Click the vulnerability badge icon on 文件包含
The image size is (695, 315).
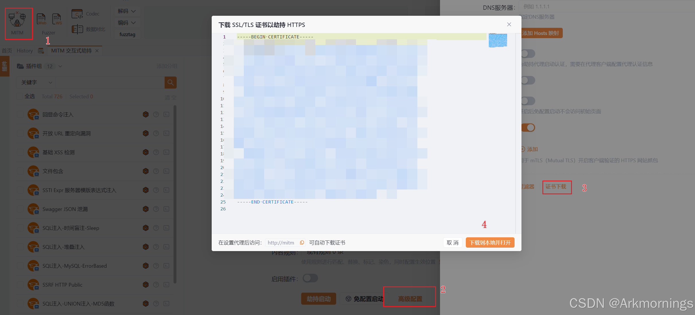(x=146, y=171)
